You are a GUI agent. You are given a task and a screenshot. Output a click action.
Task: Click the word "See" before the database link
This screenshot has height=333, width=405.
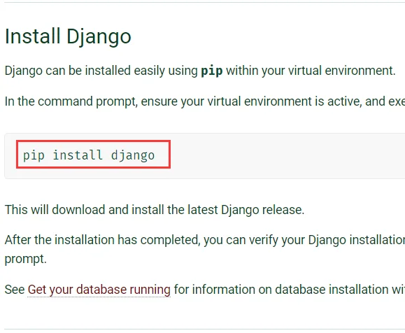[15, 290]
